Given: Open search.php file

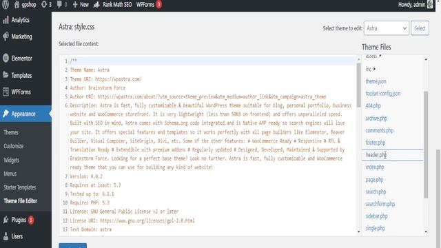Looking at the screenshot, I should tap(376, 192).
